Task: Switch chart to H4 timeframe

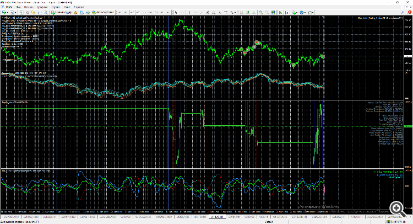Action: click(150, 12)
